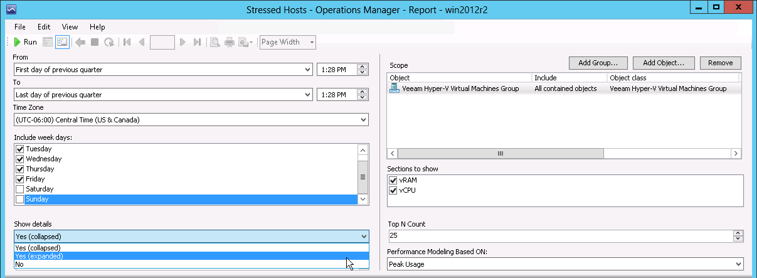Screen dimensions: 757x278
Task: Check the Saturday checkbox
Action: 20,189
